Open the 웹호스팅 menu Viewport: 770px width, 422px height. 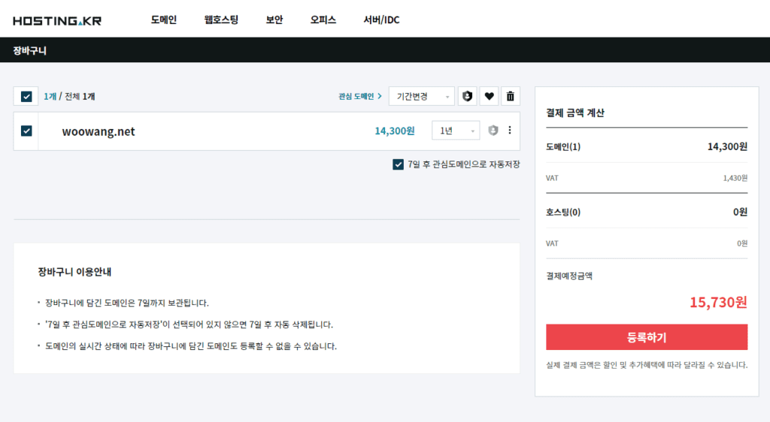click(221, 20)
